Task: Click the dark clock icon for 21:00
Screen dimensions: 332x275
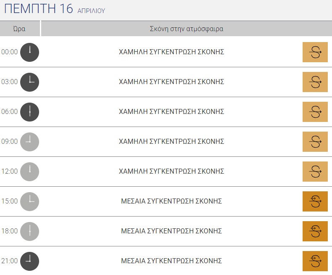Action: [x=29, y=261]
